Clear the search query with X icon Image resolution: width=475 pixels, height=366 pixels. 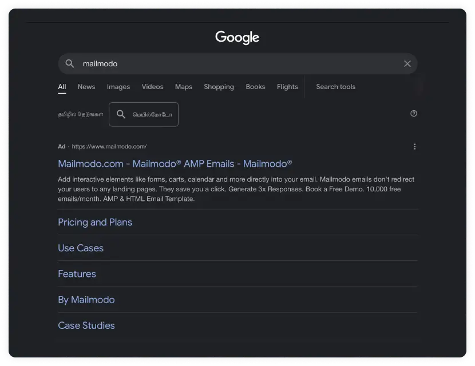point(407,63)
